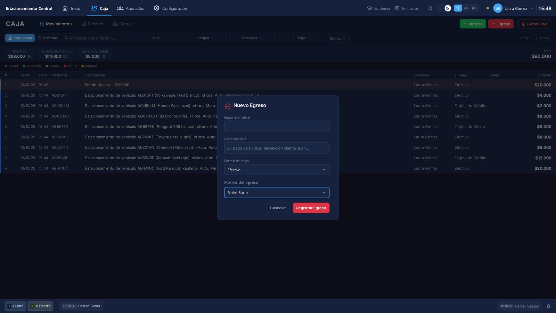The height and width of the screenshot is (313, 556).
Task: Click the Inicio home icon
Action: click(65, 8)
